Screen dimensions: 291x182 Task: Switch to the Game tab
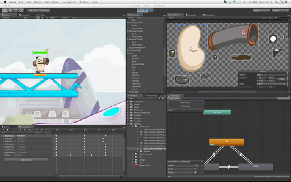pos(6,127)
